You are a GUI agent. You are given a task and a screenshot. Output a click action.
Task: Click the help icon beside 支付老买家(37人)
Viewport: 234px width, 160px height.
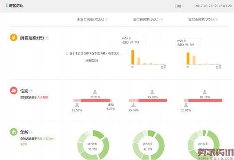click(x=216, y=20)
